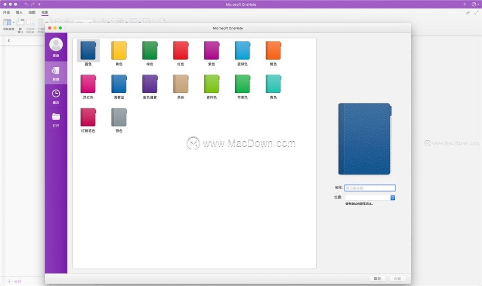This screenshot has height=286, width=482.
Task: Expand the 导航窗格 dropdown arrow
Action: pos(13,23)
